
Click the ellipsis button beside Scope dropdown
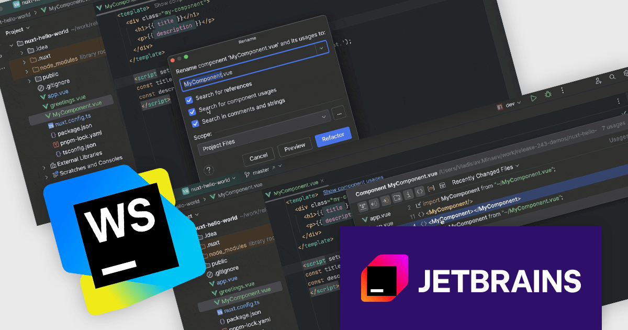(339, 113)
